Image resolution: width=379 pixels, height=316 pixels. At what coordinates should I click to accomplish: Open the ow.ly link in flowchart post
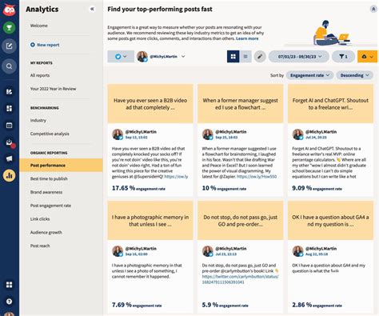(x=257, y=177)
